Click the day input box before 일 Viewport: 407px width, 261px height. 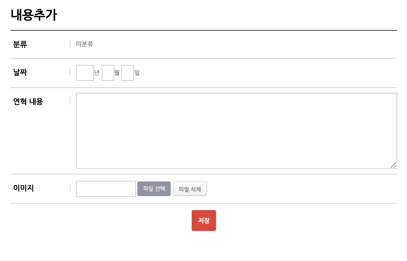point(128,73)
